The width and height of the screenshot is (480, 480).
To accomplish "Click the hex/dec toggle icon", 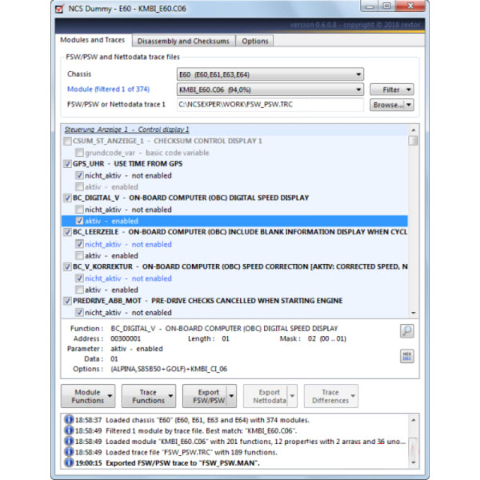I will (406, 356).
